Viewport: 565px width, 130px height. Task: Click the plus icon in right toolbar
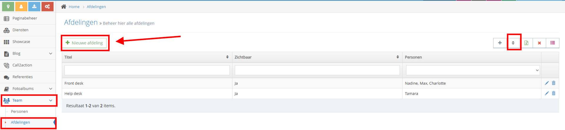pyautogui.click(x=500, y=43)
